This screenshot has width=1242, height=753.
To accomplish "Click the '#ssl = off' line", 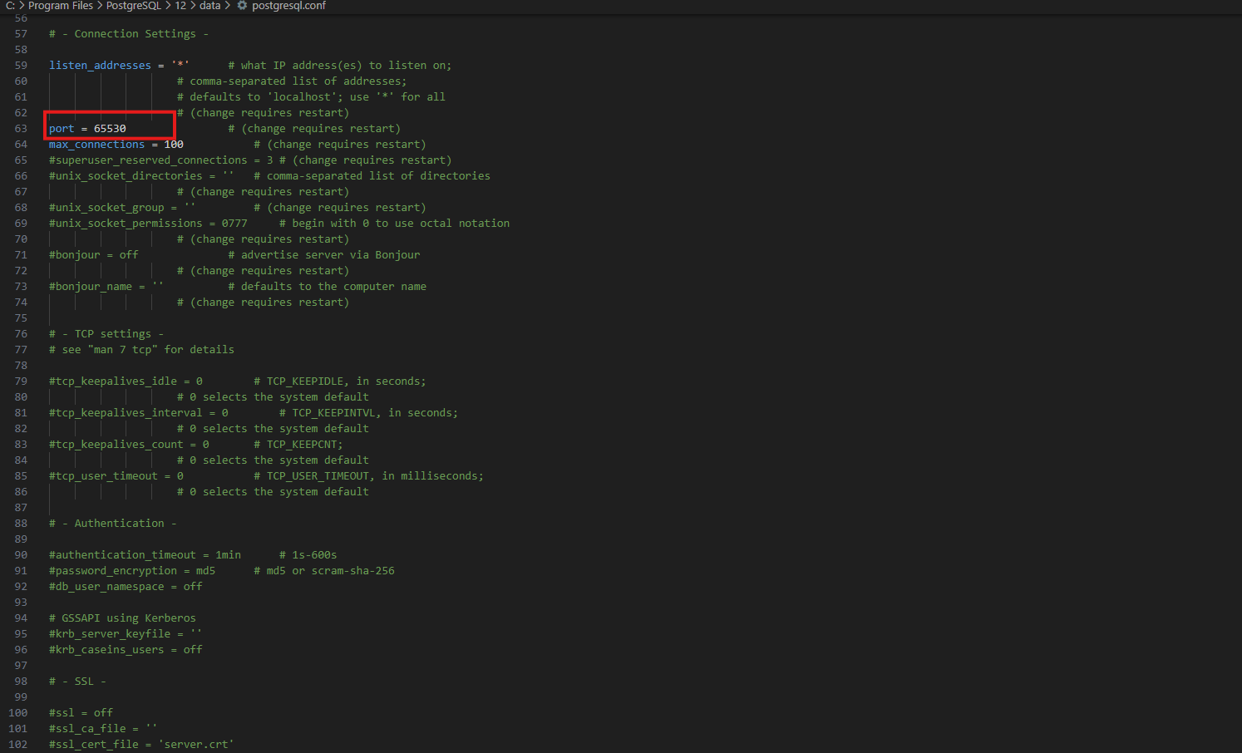I will click(81, 713).
